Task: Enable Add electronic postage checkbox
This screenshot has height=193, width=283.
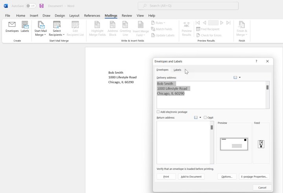Action: (x=158, y=112)
